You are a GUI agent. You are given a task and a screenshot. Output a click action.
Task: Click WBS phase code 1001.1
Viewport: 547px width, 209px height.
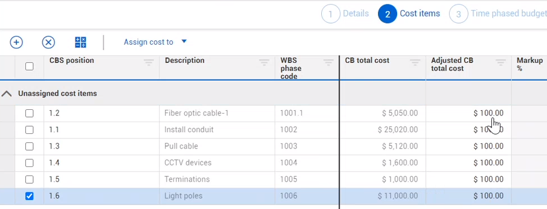tap(291, 113)
